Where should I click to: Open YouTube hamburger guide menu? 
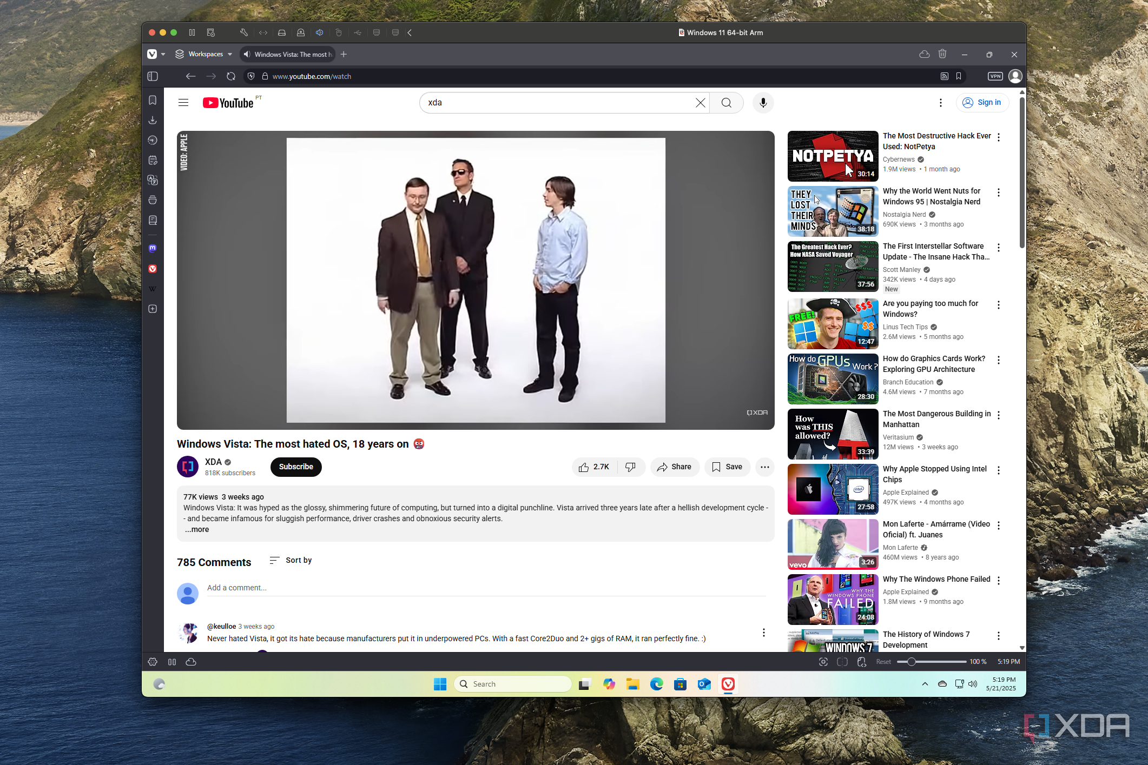183,103
